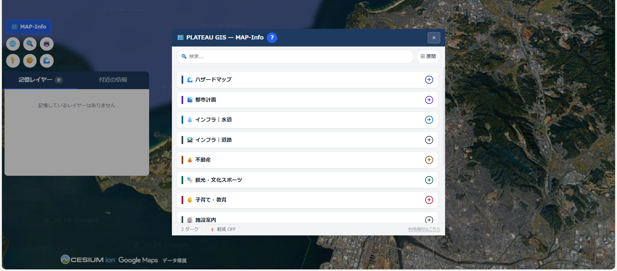Click the ハザードマップ label text
The width and height of the screenshot is (617, 271).
(213, 80)
